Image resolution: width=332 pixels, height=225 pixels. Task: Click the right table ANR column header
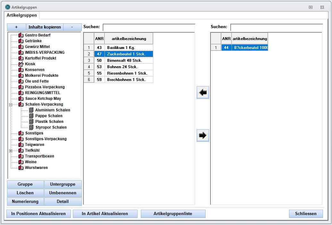pos(226,39)
